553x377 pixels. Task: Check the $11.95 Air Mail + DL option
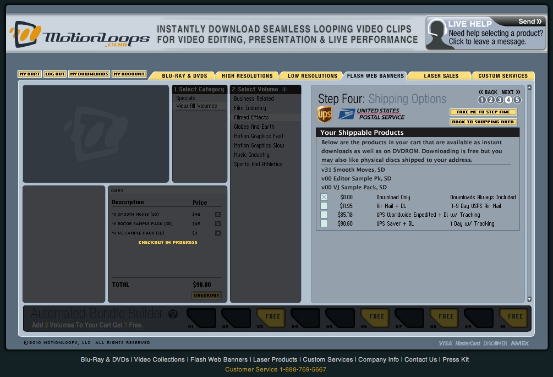click(324, 206)
